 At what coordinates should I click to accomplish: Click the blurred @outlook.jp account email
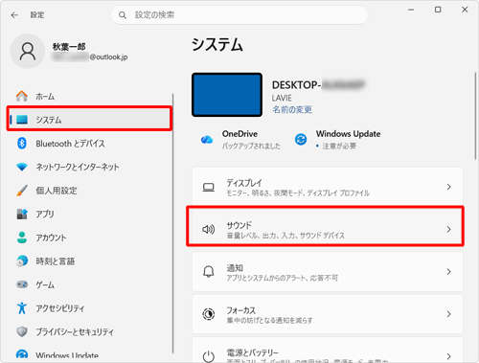(90, 57)
